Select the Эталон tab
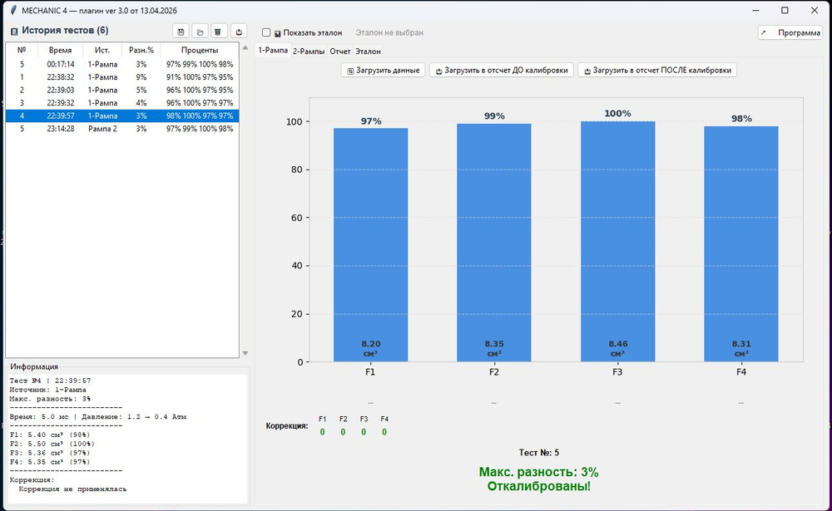The height and width of the screenshot is (511, 832). 368,52
